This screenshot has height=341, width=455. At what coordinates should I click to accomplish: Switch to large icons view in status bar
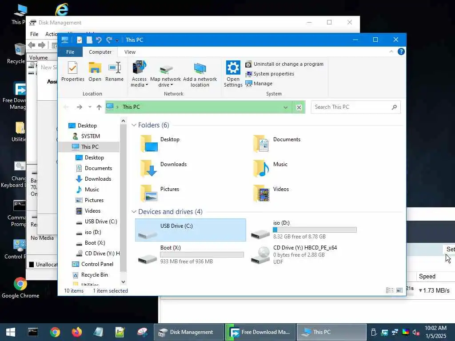pyautogui.click(x=399, y=290)
